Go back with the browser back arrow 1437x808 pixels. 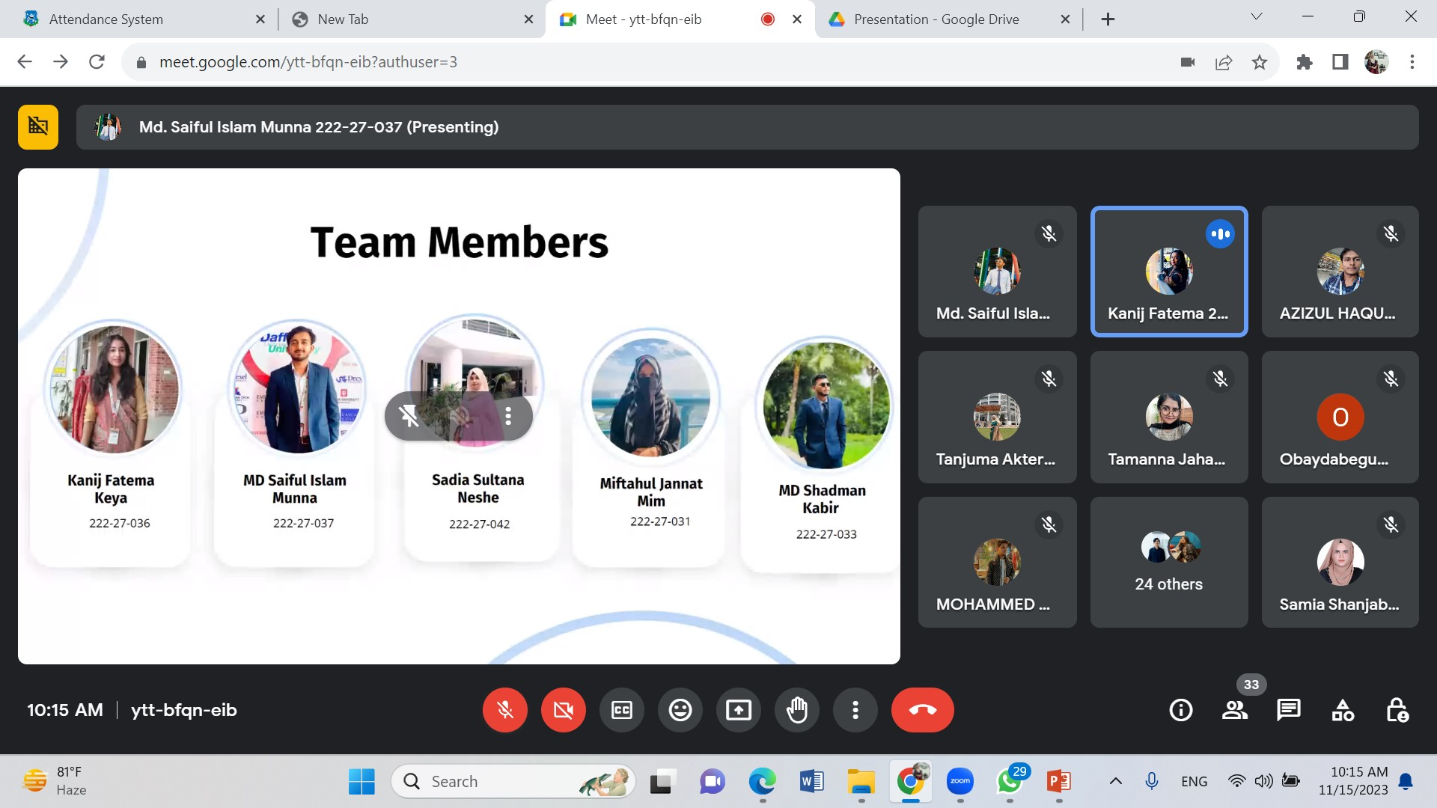tap(25, 62)
